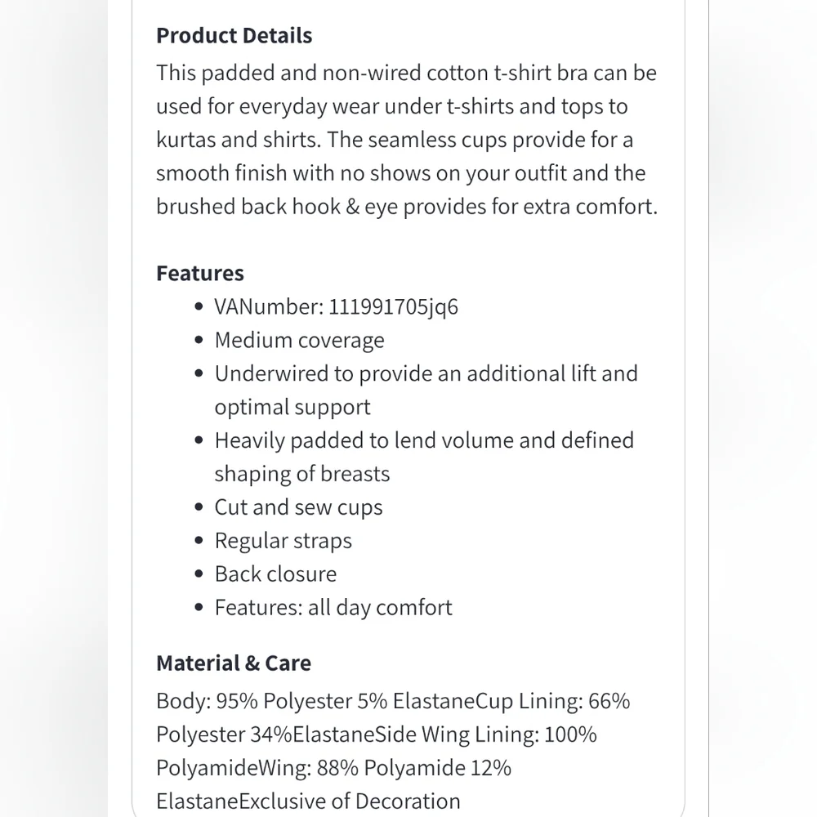Screen dimensions: 817x817
Task: Click line starting "brushed back hook & eye"
Action: pos(406,206)
